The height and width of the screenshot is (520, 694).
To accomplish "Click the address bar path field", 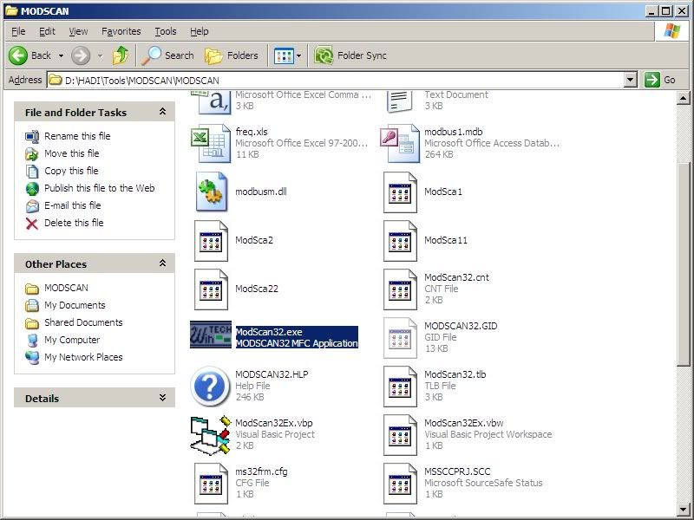I will (336, 80).
